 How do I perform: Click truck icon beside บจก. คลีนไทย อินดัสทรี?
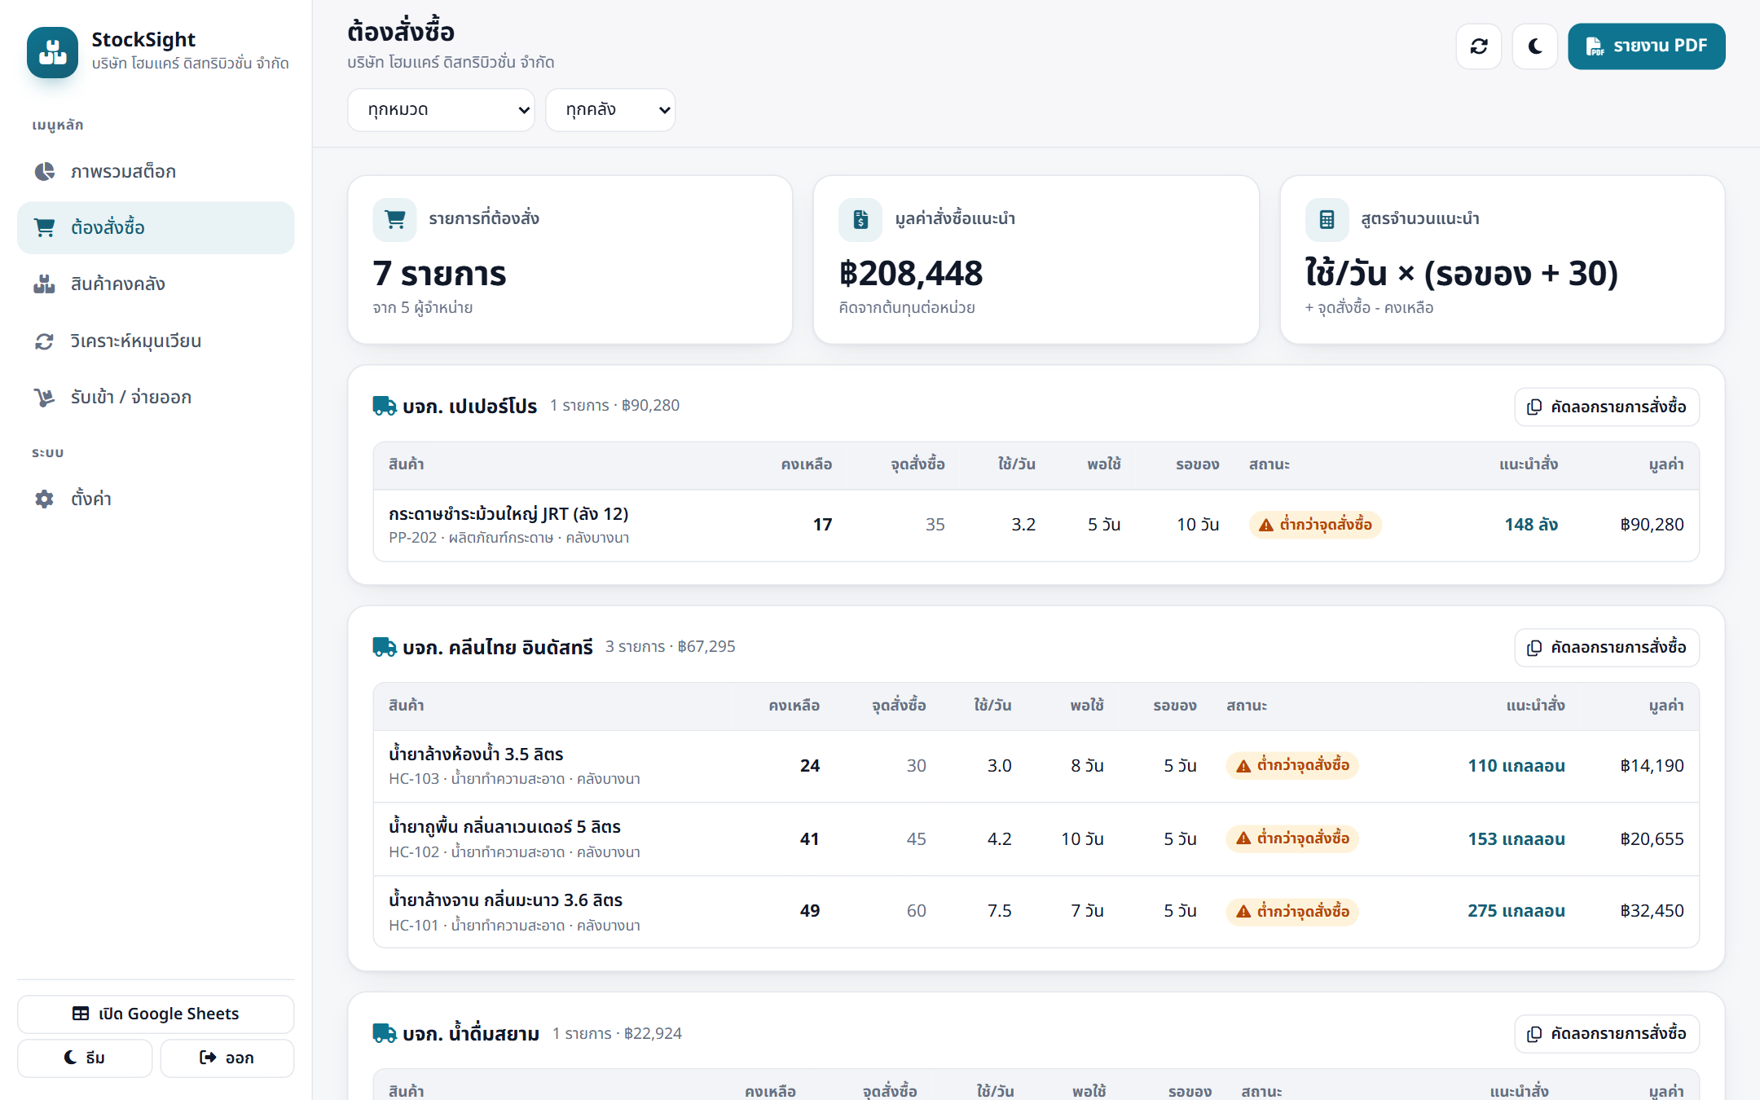tap(385, 647)
